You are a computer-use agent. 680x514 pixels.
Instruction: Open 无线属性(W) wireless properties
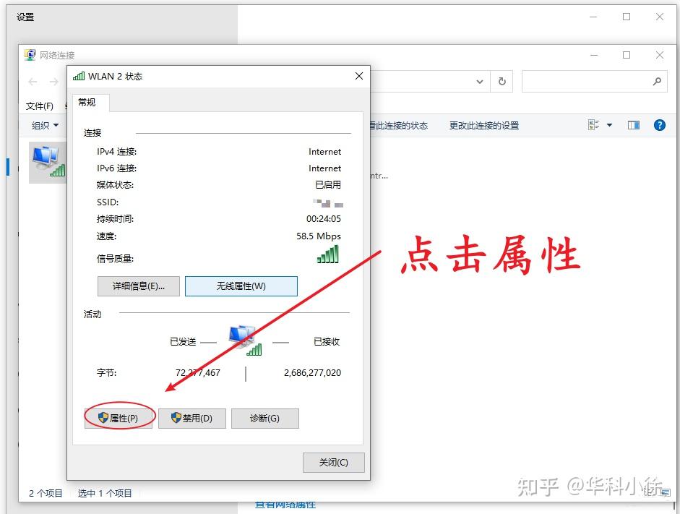click(x=241, y=286)
